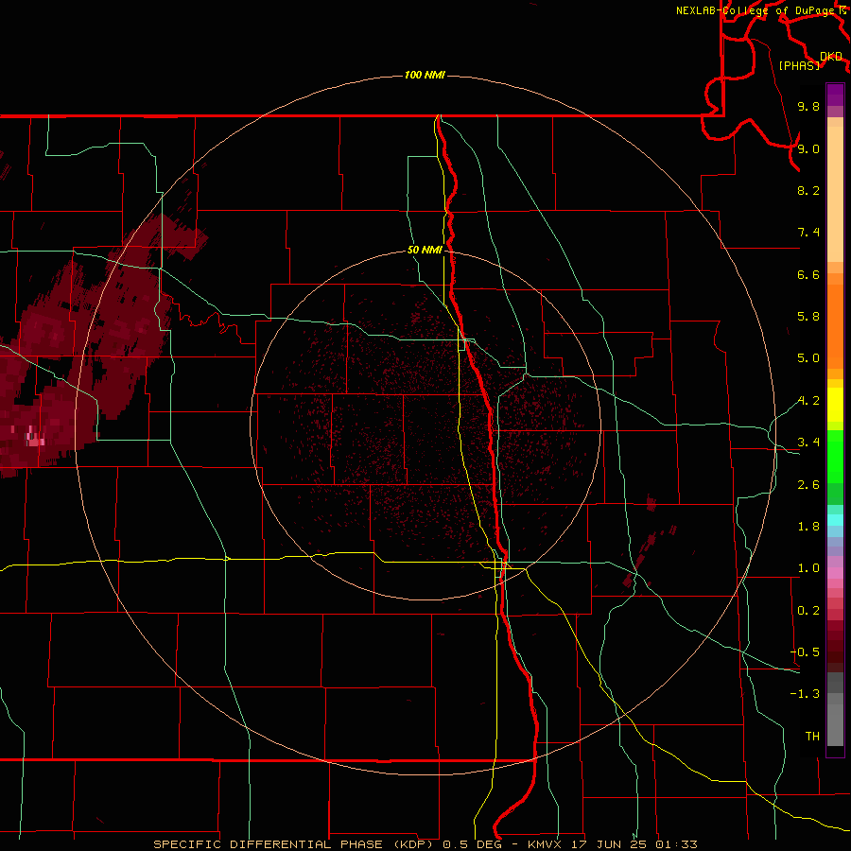The width and height of the screenshot is (851, 851).
Task: Select the 9.0 value on the color scale
Action: click(x=808, y=148)
